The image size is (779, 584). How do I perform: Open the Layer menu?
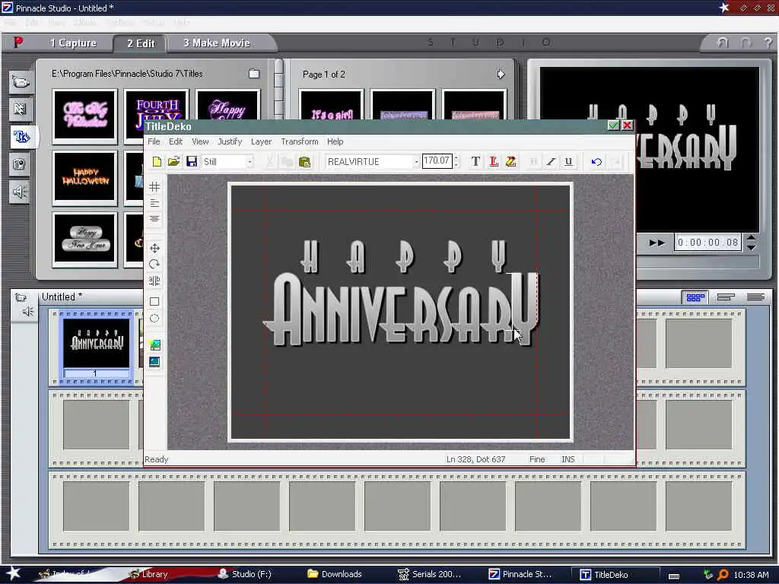point(262,141)
